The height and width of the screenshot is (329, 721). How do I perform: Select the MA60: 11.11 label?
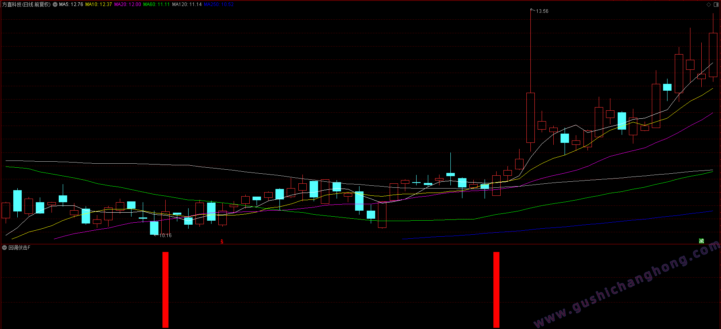pyautogui.click(x=156, y=4)
